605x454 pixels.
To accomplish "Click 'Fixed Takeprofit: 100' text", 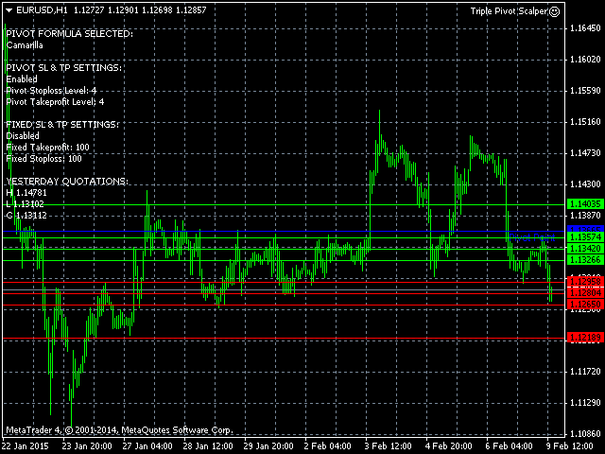I will pyautogui.click(x=47, y=148).
